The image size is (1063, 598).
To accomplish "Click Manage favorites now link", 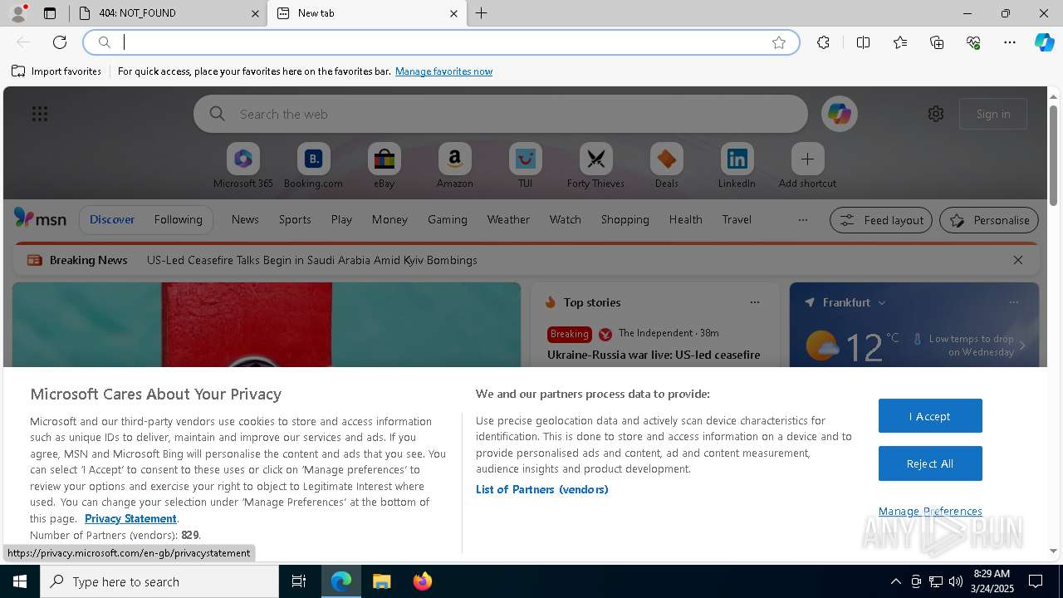I will point(443,71).
